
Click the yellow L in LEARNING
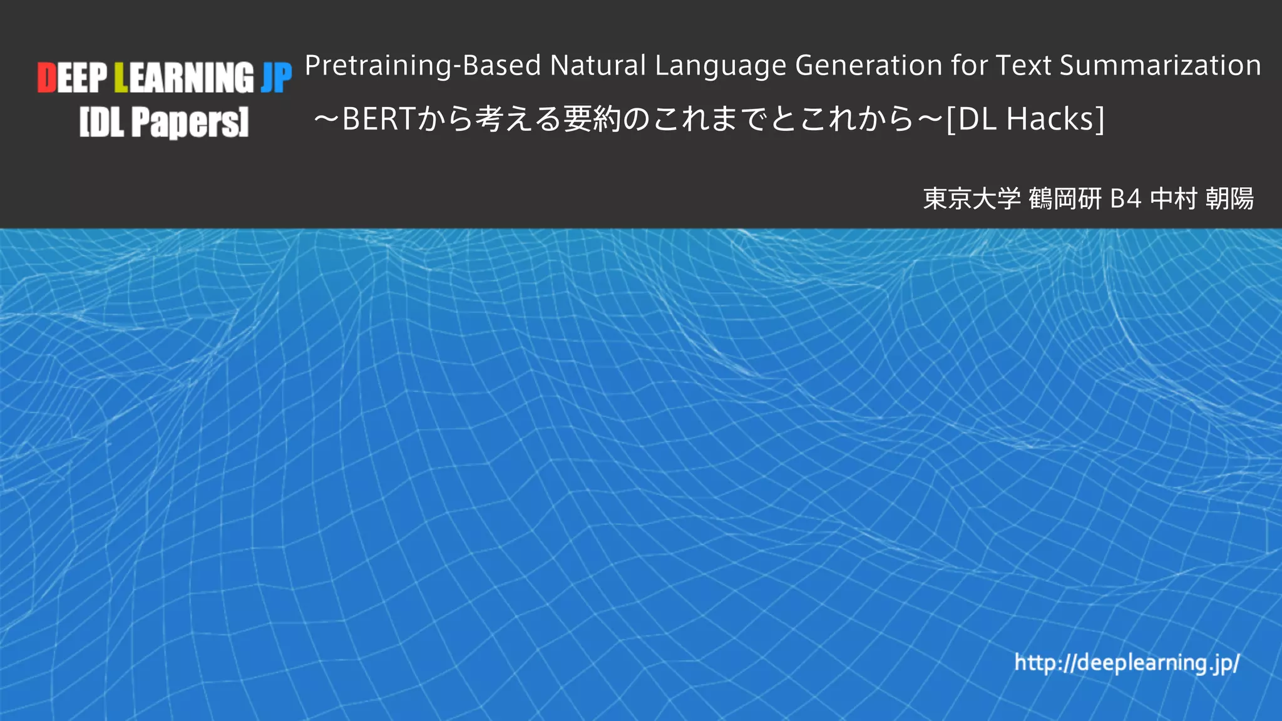[121, 78]
